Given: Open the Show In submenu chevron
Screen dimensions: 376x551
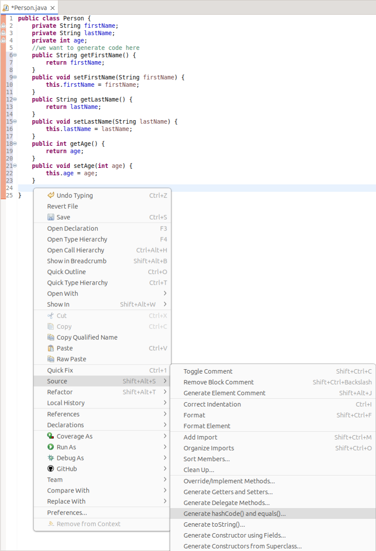Looking at the screenshot, I should (166, 304).
